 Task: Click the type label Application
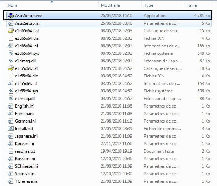point(154,16)
